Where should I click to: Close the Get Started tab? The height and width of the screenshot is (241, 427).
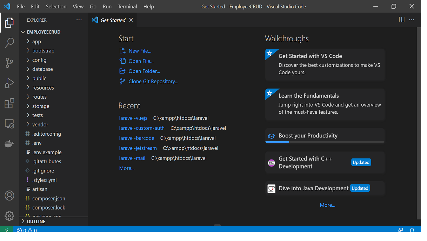(131, 20)
